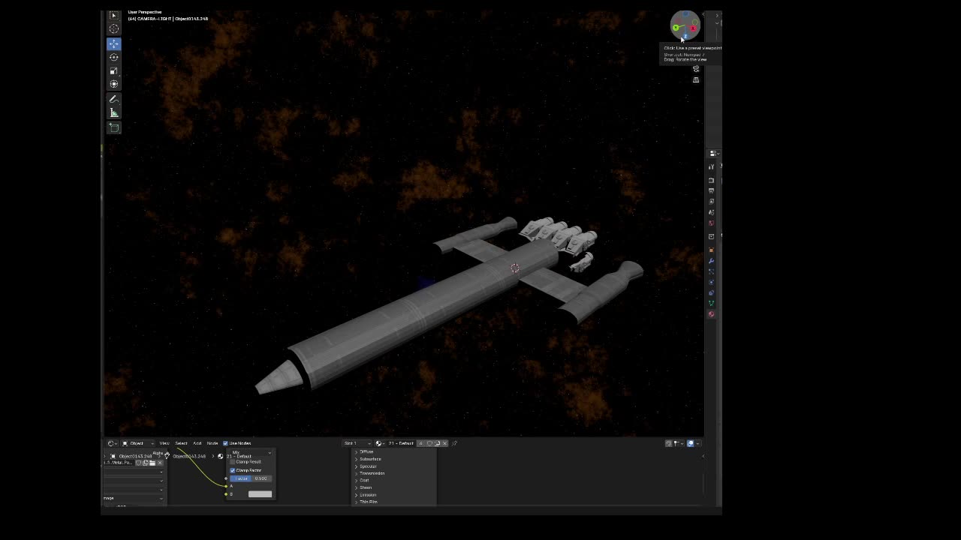Image resolution: width=961 pixels, height=540 pixels.
Task: Select the Transform tool
Action: coord(114,84)
